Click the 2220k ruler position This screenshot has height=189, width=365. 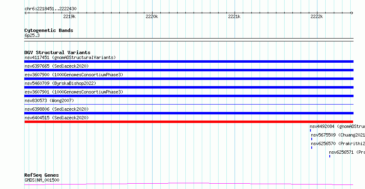tap(152, 16)
